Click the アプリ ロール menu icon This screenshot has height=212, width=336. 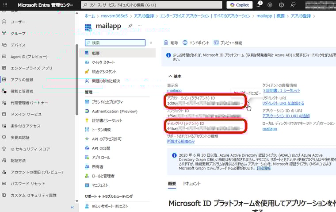click(87, 157)
